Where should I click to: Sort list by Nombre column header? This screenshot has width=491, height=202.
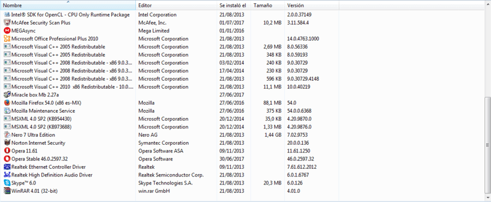(x=68, y=5)
